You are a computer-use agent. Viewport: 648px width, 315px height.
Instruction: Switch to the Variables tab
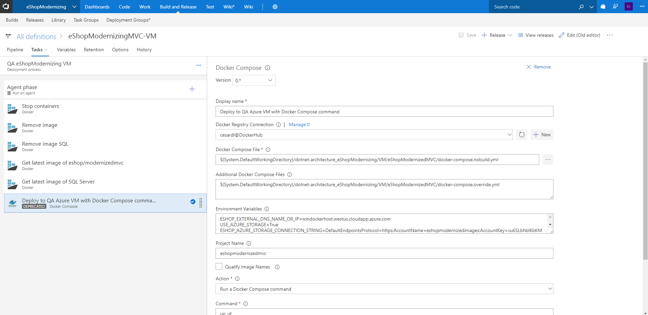coord(66,50)
